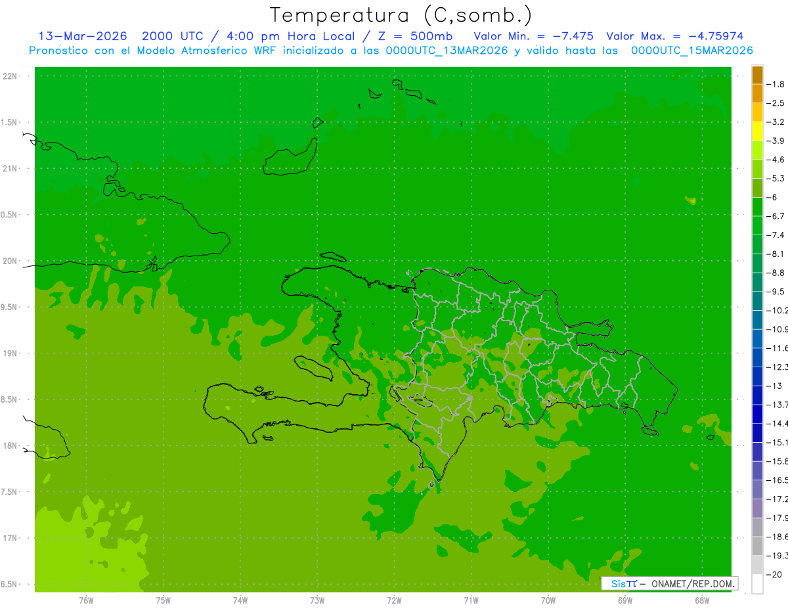
Task: Click the '71W' longitude label
Action: (471, 600)
